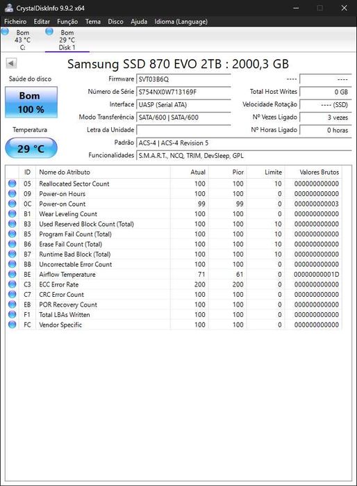Click blue health orb of drive C:
The height and width of the screenshot is (486, 357).
5,31
